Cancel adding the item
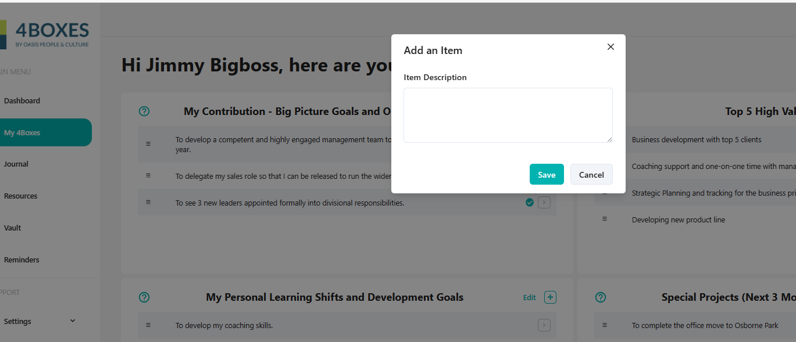796x342 pixels. coord(591,174)
